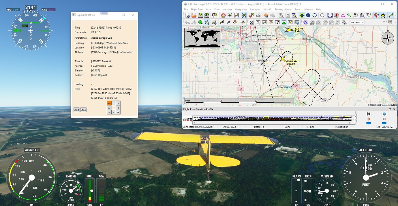Expand the toolbar overflow chevron
Viewport: 398px width, 206px height.
(x=395, y=15)
